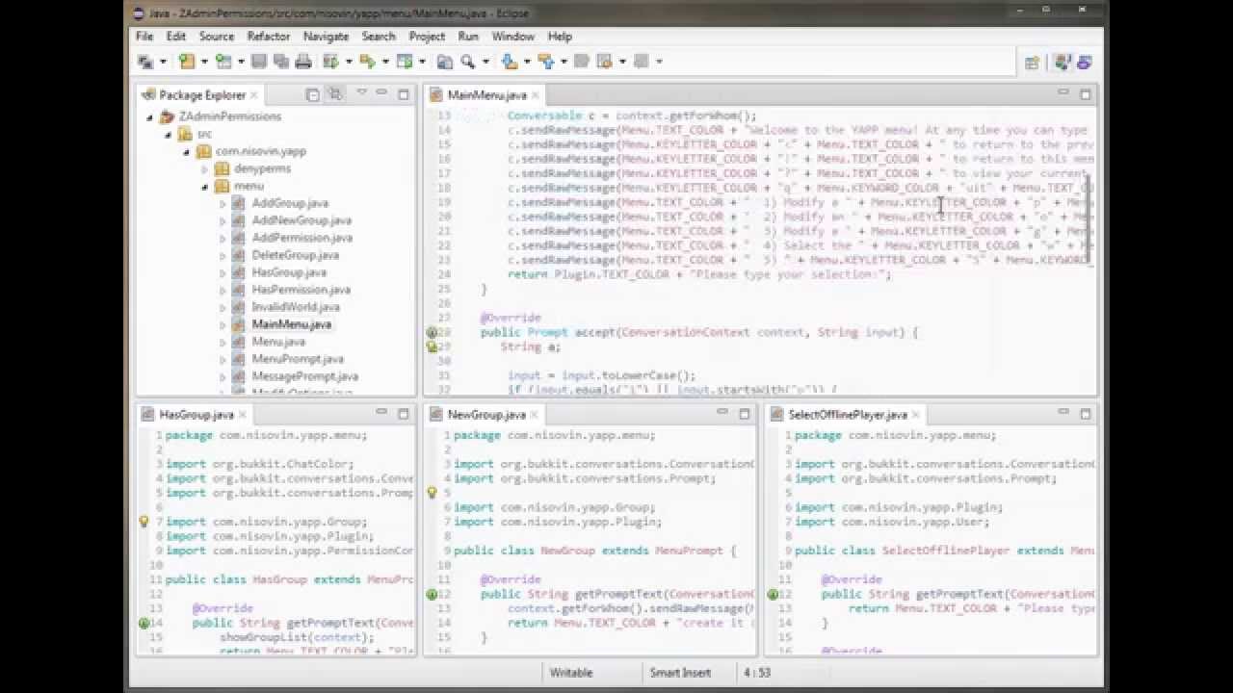Screen dimensions: 1233x693
Task: Click the Previous Annotation up-arrow icon
Action: [546, 62]
